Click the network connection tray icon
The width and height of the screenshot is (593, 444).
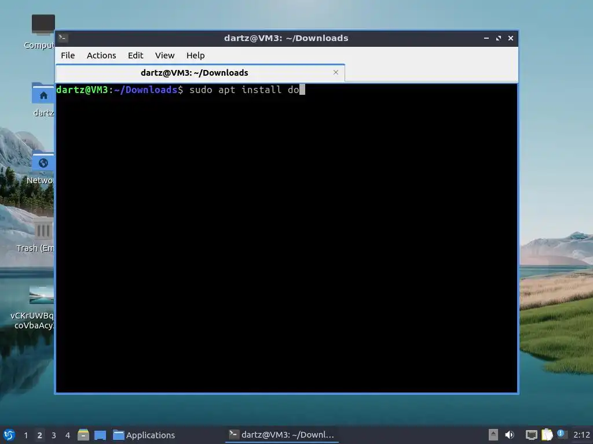532,435
